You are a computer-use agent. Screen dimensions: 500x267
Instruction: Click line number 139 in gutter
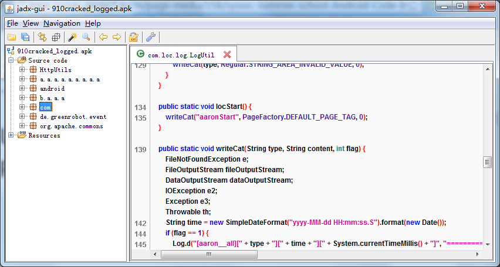[x=140, y=149]
